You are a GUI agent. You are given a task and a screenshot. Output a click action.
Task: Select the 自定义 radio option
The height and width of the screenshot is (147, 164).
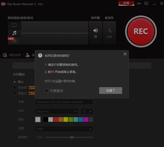(15, 93)
